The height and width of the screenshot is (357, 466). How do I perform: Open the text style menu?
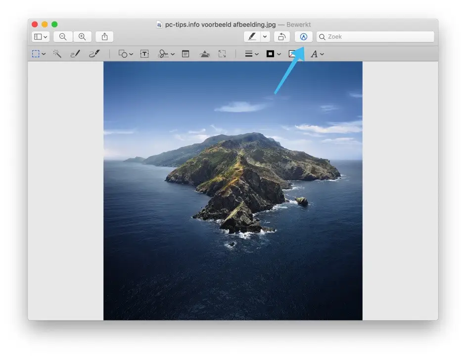click(x=317, y=54)
